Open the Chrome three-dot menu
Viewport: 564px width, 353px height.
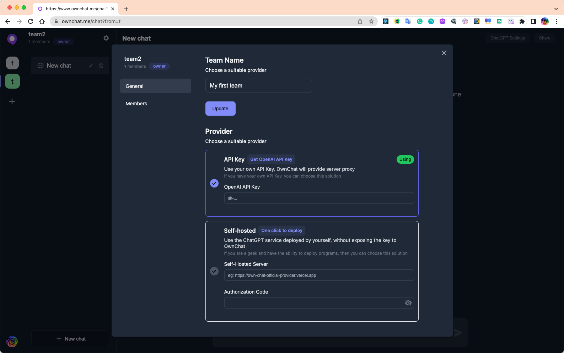point(556,21)
